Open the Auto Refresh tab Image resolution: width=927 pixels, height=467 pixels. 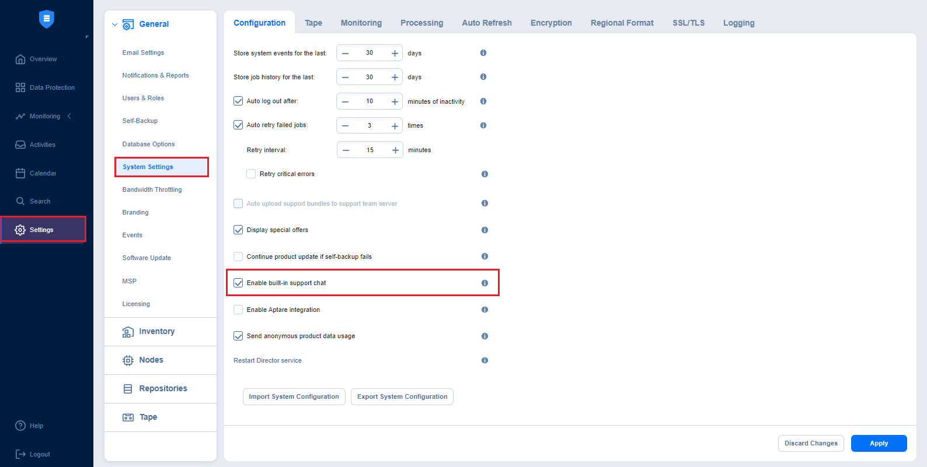click(x=486, y=23)
